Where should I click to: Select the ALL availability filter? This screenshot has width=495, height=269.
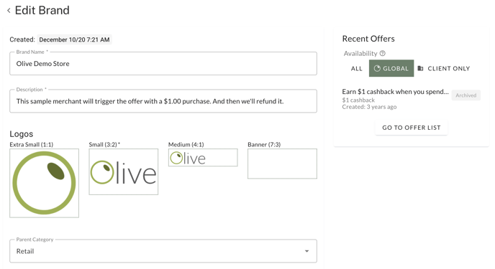click(x=357, y=68)
